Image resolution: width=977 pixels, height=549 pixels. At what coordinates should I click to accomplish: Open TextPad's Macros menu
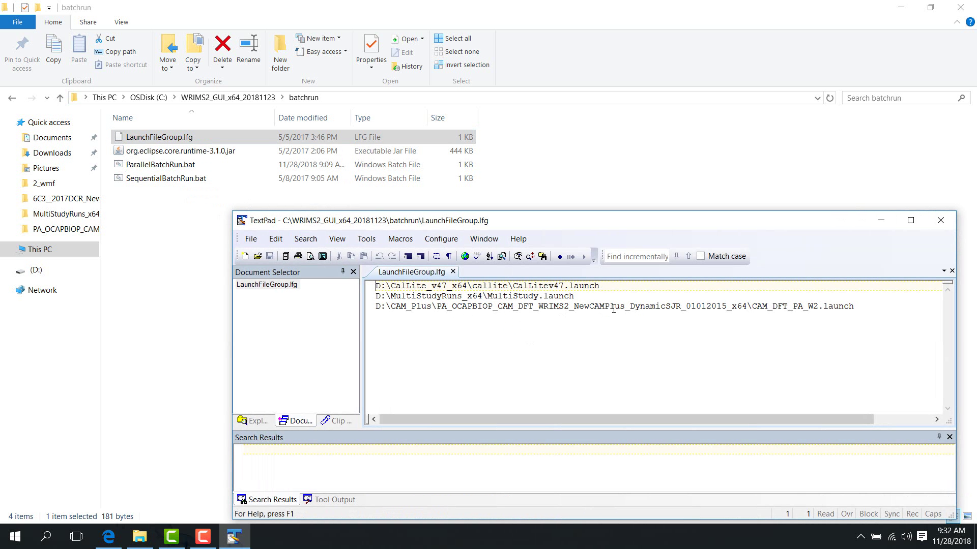pos(400,239)
